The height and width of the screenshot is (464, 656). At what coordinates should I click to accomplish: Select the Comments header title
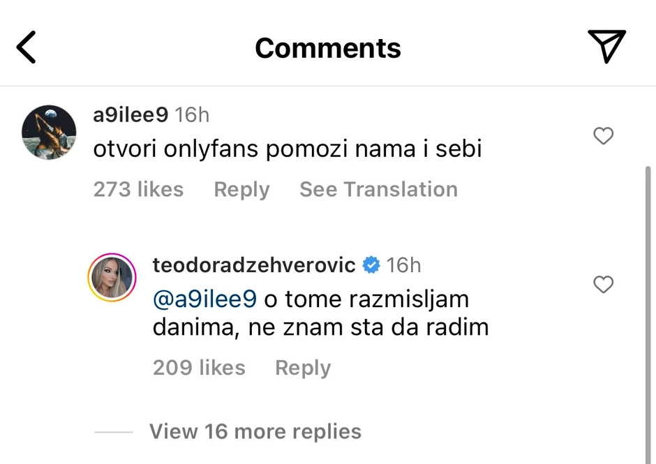(328, 47)
